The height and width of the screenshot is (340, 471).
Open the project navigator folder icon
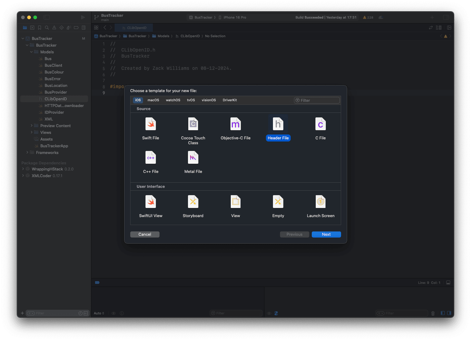tap(25, 28)
